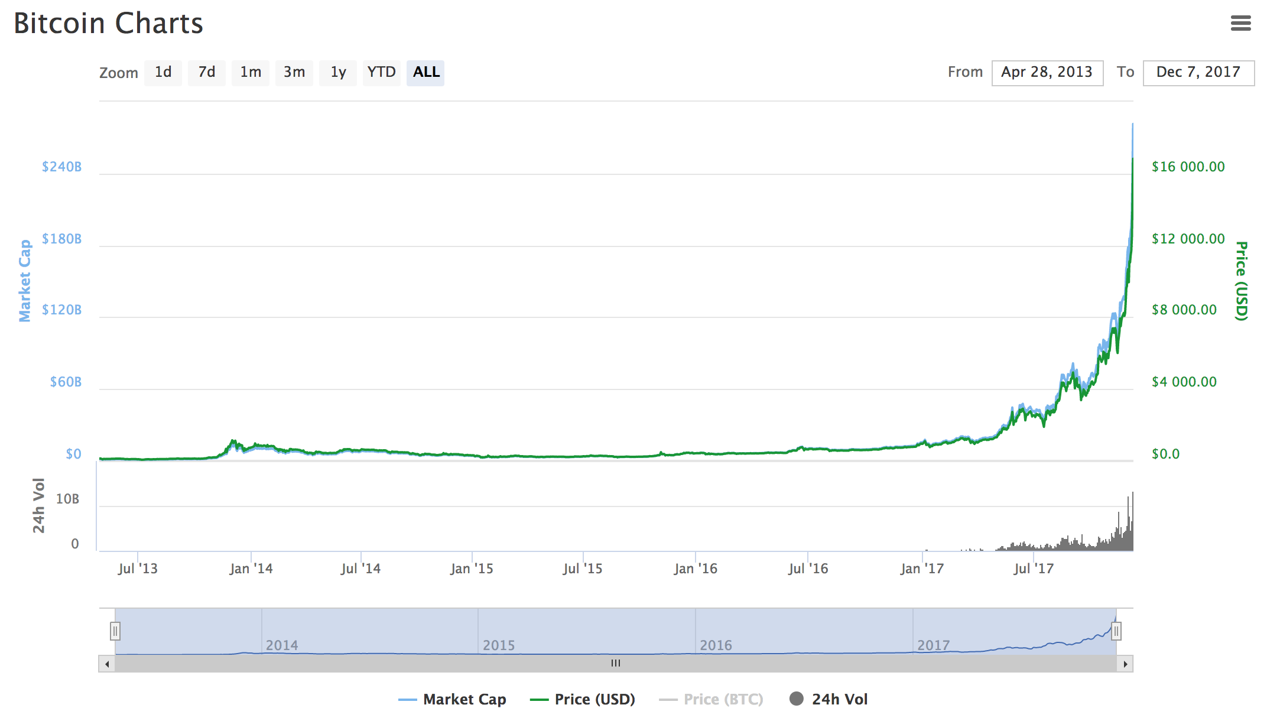This screenshot has width=1280, height=708.
Task: Click the 2014 label in navigator
Action: coord(282,645)
